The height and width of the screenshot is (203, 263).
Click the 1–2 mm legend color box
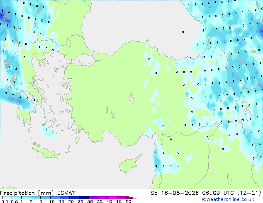tap(26, 198)
